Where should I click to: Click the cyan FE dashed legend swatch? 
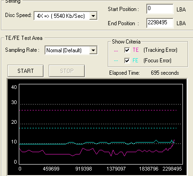click(116, 61)
